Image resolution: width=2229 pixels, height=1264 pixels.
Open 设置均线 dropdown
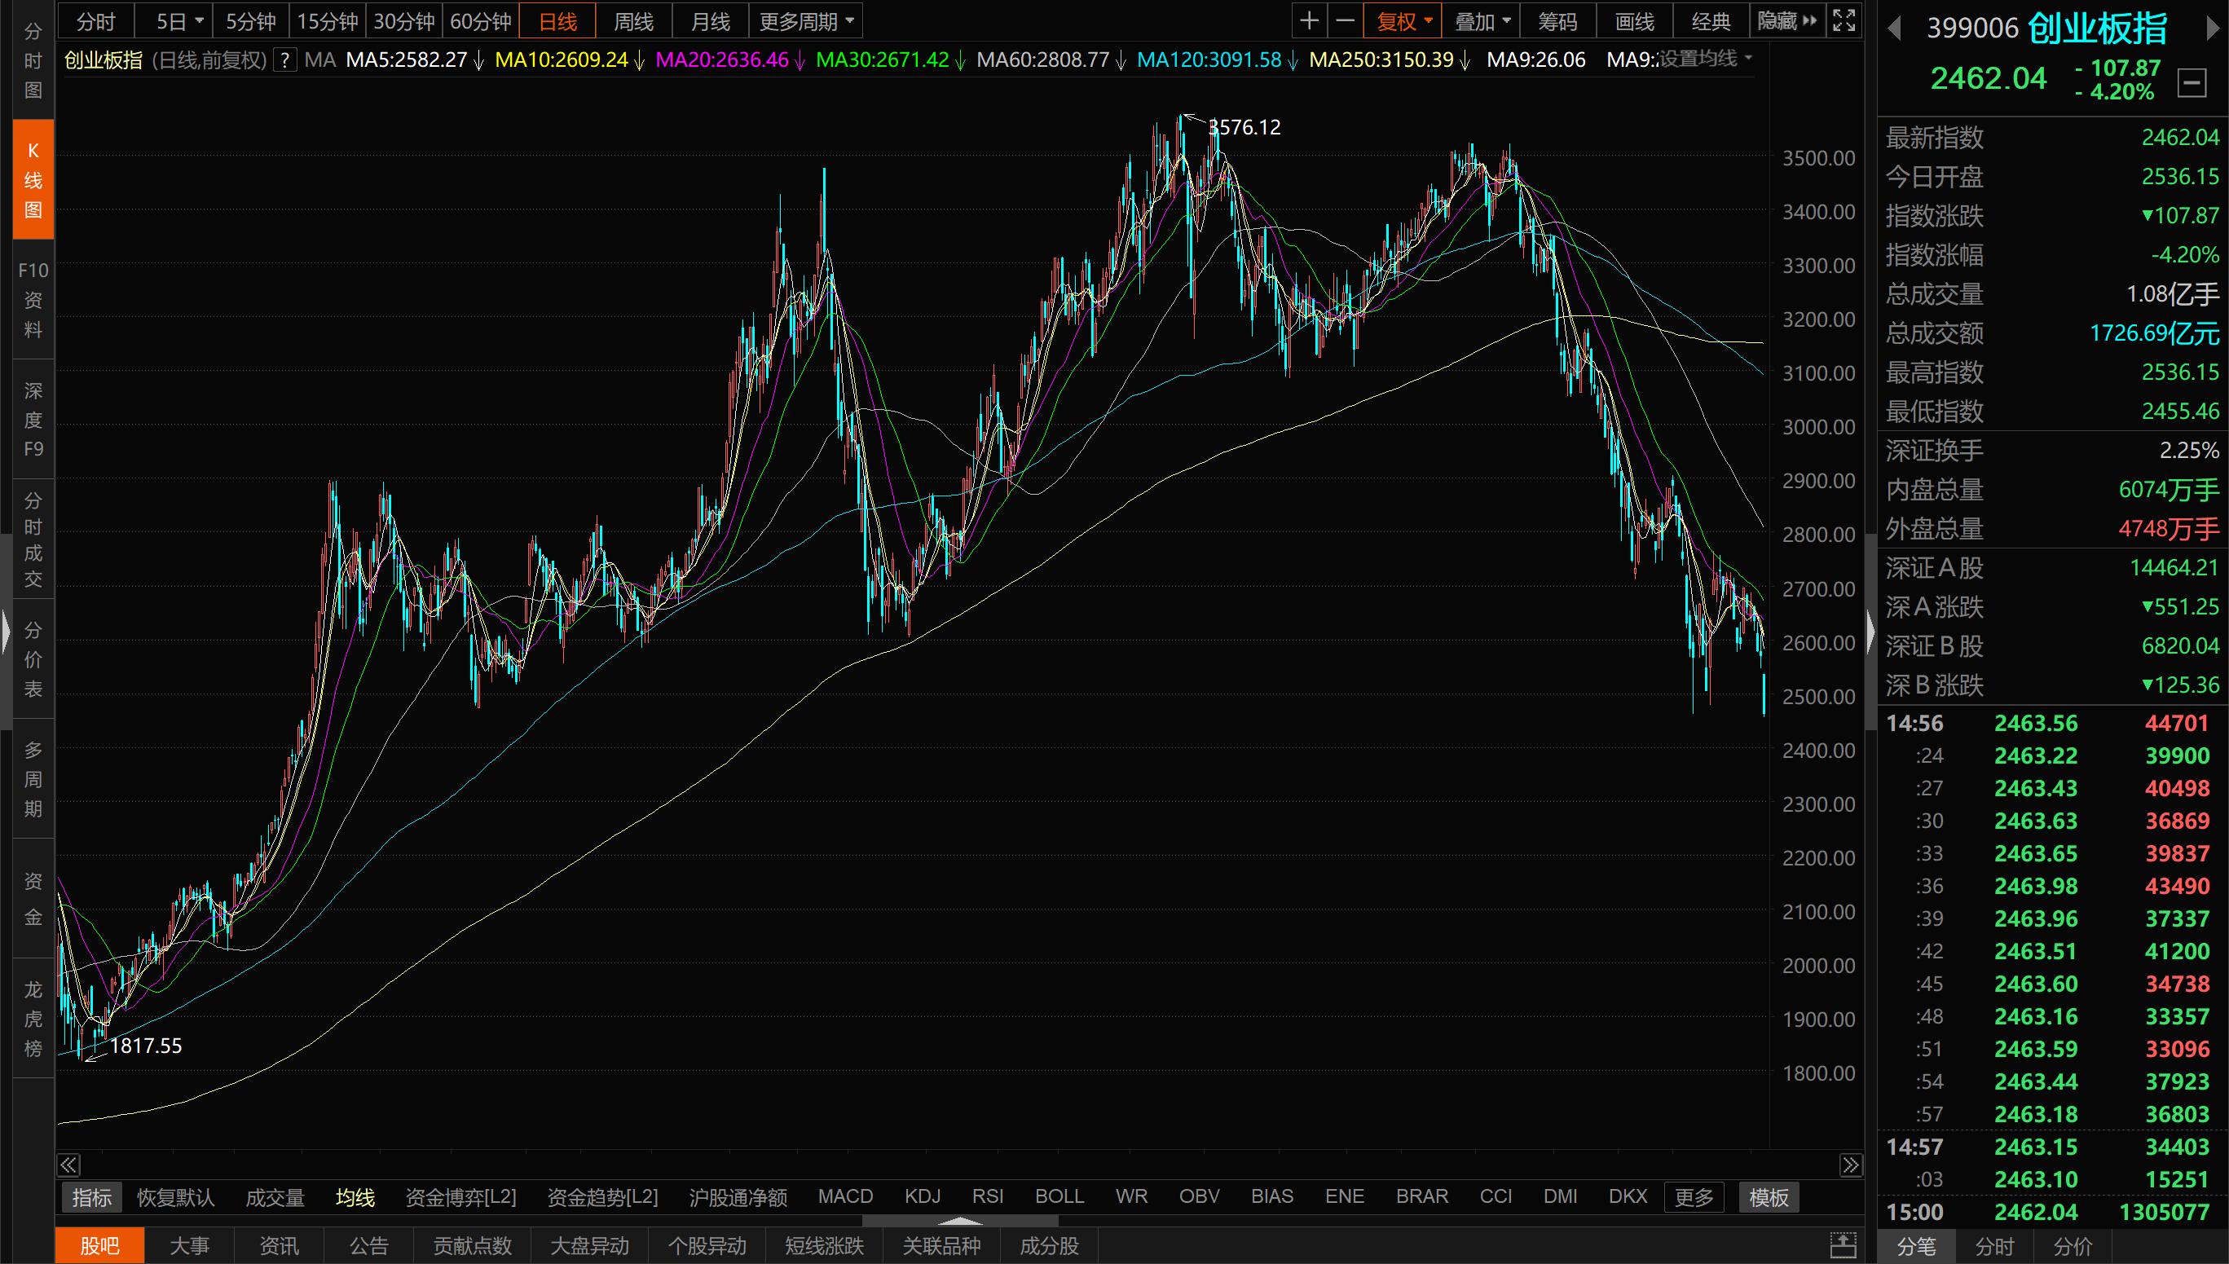[x=1705, y=59]
